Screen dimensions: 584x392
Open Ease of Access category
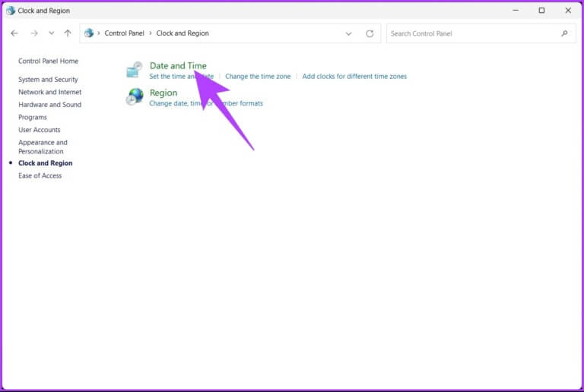(x=40, y=175)
